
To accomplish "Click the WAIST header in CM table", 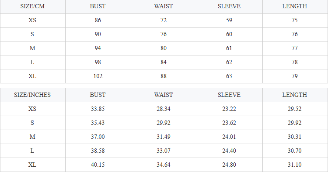I will pos(164,6).
